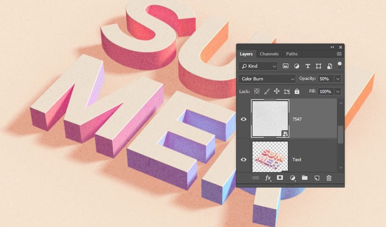The width and height of the screenshot is (386, 227).
Task: Expand the Opacity slider dropdown arrow
Action: click(x=338, y=79)
